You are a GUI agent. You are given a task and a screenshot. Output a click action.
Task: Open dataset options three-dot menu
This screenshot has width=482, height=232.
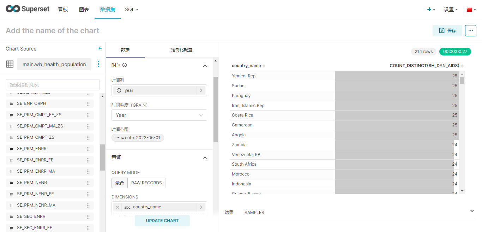pos(98,64)
